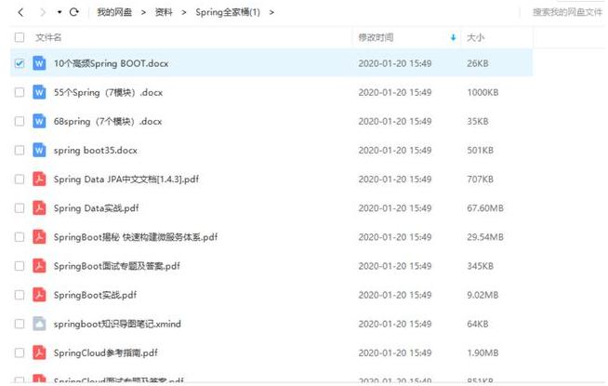Click PDF icon of Spring Data JPA中文文档
608x386 pixels.
[39, 180]
